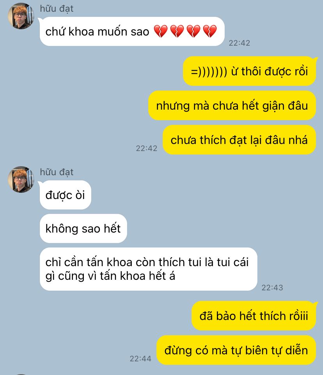
Task: Tap 22:42 timestamp beside yellow bubble
Action: pos(147,149)
